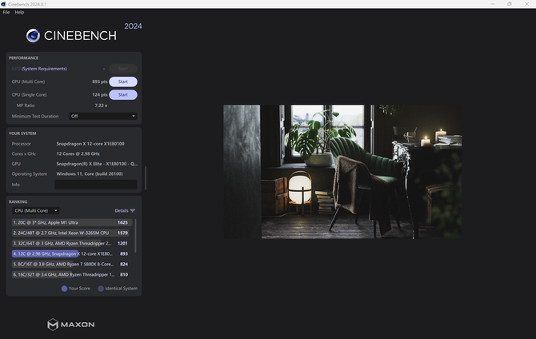
Task: Select the 32C/64T AMD Ryzen Threadripper entry
Action: click(x=72, y=243)
